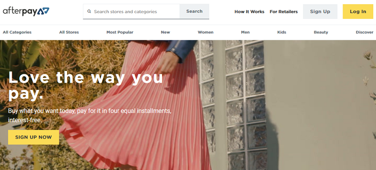The image size is (376, 170).
Task: Select the Most Popular menu item
Action: [x=120, y=32]
